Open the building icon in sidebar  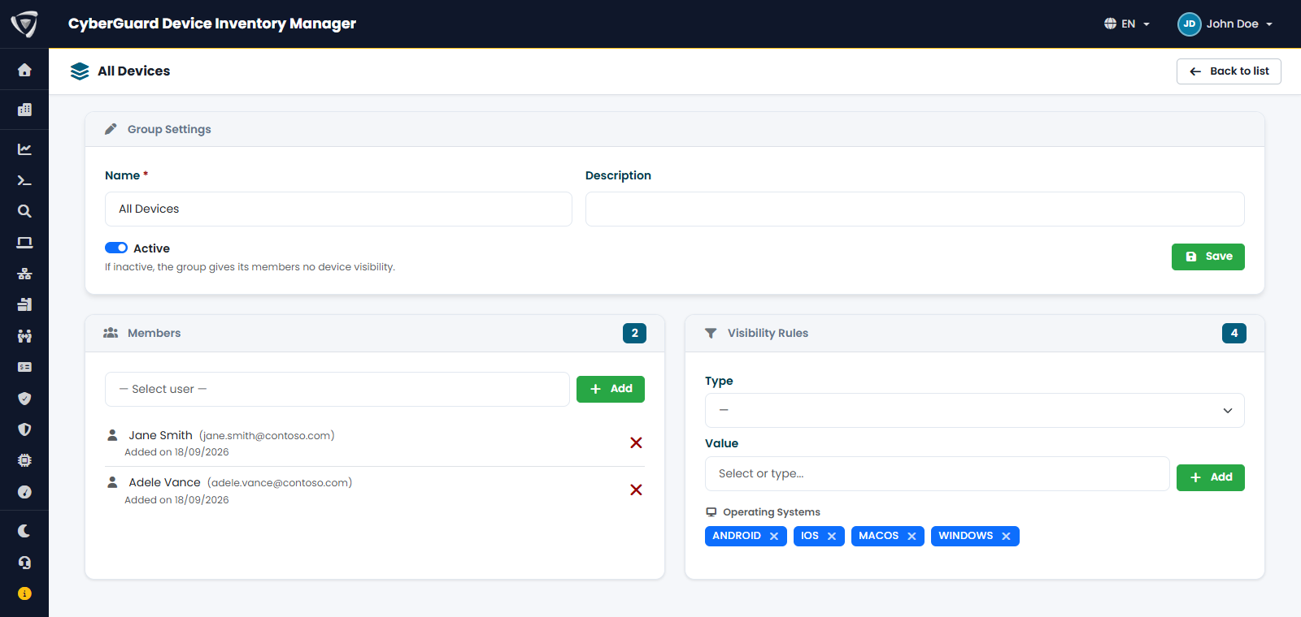click(x=24, y=110)
